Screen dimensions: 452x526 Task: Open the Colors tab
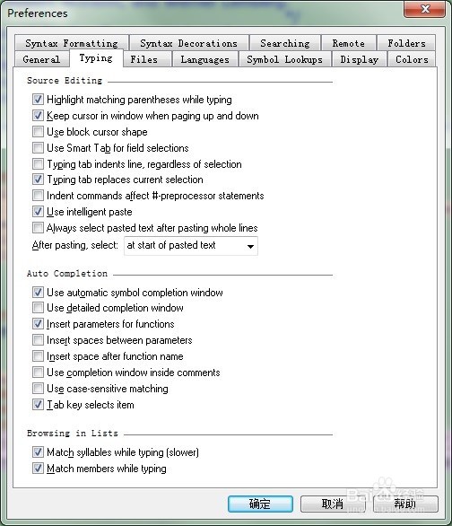(412, 59)
